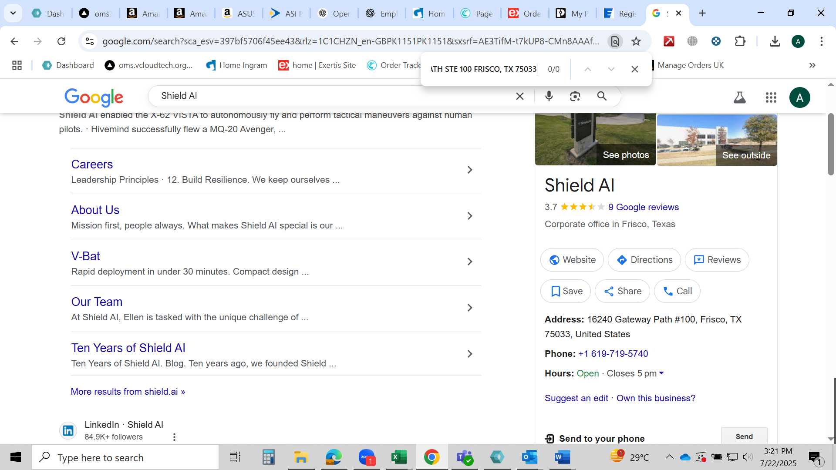The image size is (836, 470).
Task: Open Dashboard bookmark
Action: (x=68, y=65)
